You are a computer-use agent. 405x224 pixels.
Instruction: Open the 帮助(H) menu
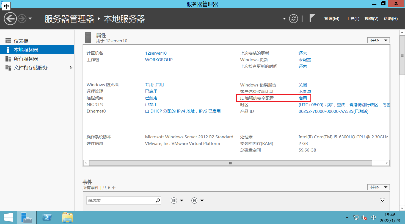391,19
